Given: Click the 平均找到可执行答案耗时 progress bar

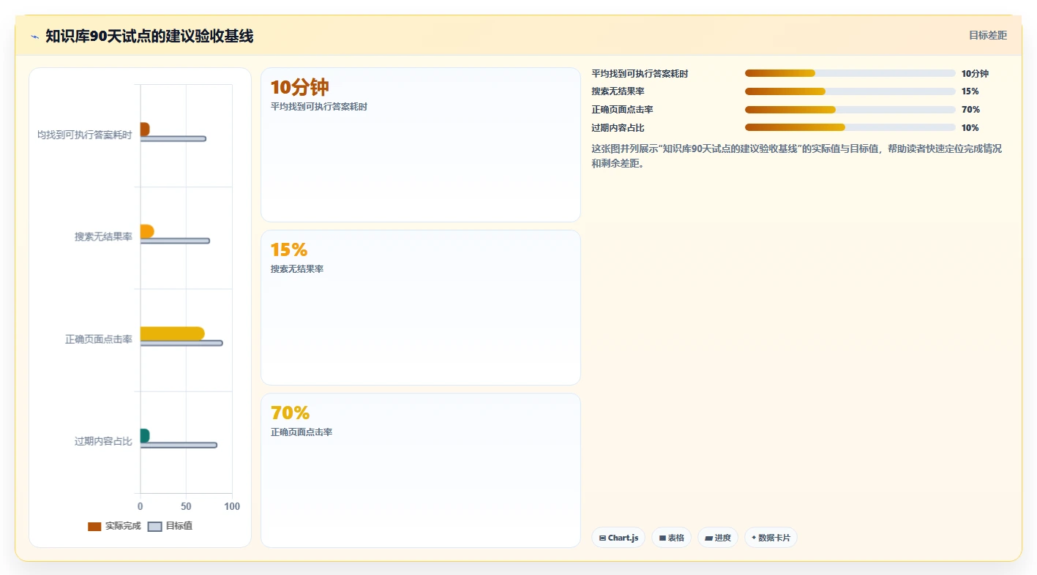Looking at the screenshot, I should 850,73.
